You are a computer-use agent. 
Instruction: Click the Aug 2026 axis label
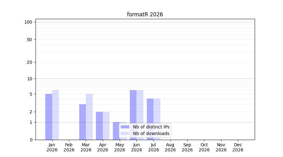[x=170, y=147]
